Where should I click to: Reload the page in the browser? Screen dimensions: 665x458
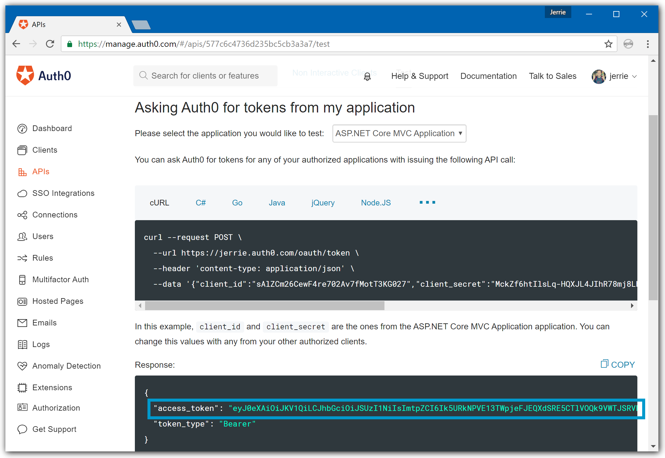[x=50, y=44]
